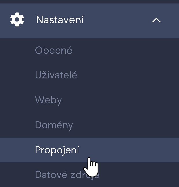179x187 pixels.
Task: Open the Weby websites link
Action: tap(48, 100)
